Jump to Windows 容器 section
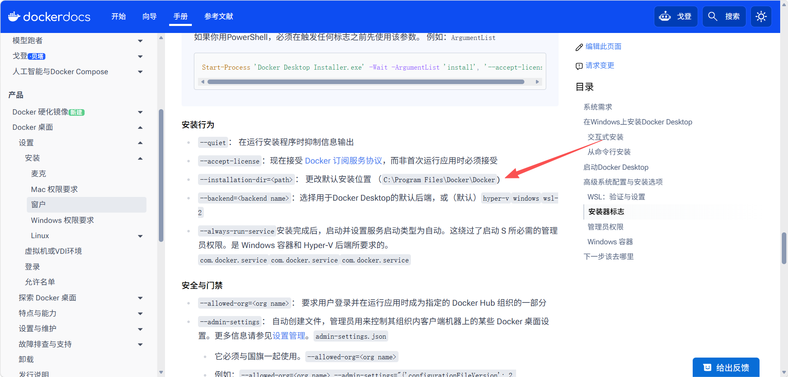The height and width of the screenshot is (377, 788). 610,242
